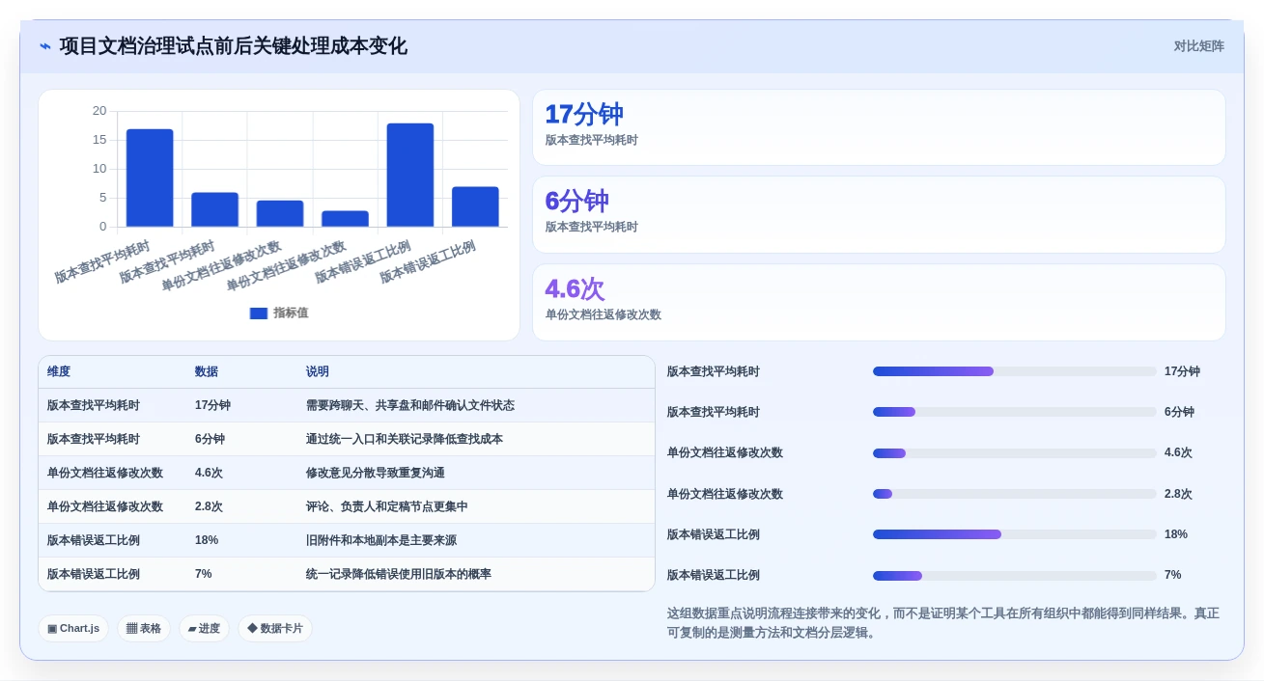1264x681 pixels.
Task: Click 需要跨聊天、共享盘和邮件确认文件状态 cell
Action: 410,405
